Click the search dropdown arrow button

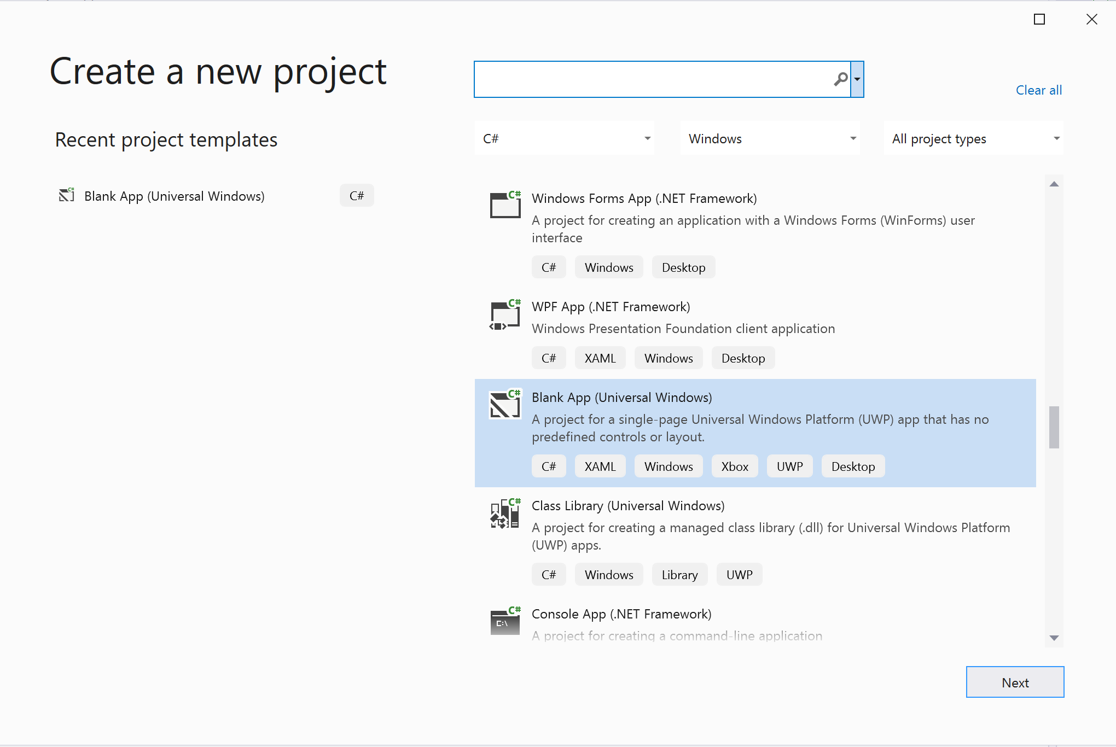857,78
